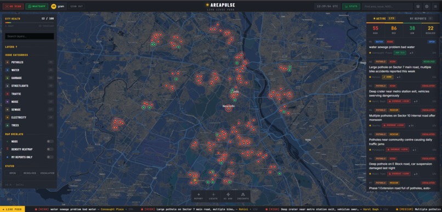Upvote the Multiple potholes Sector 10 report
The image size is (442, 212).
[x=411, y=125]
